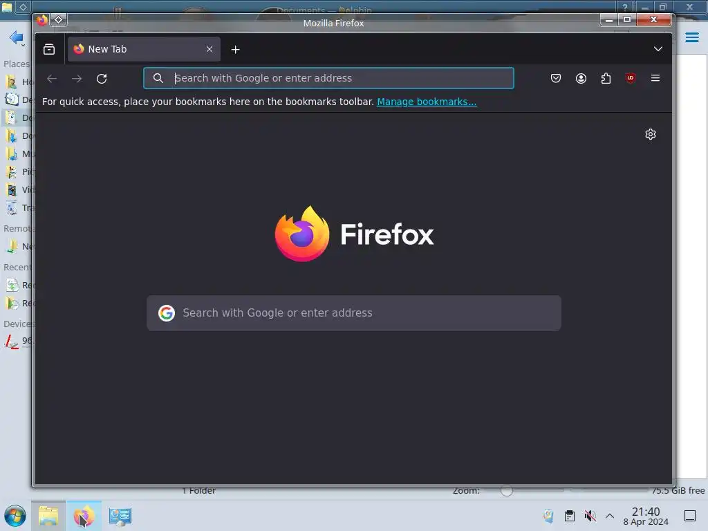
Task: Open the Firefox application hamburger menu
Action: [655, 78]
